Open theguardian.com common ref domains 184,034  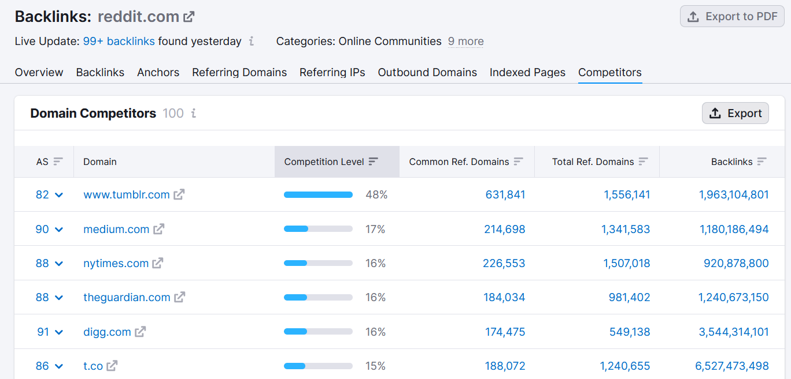[x=504, y=297]
